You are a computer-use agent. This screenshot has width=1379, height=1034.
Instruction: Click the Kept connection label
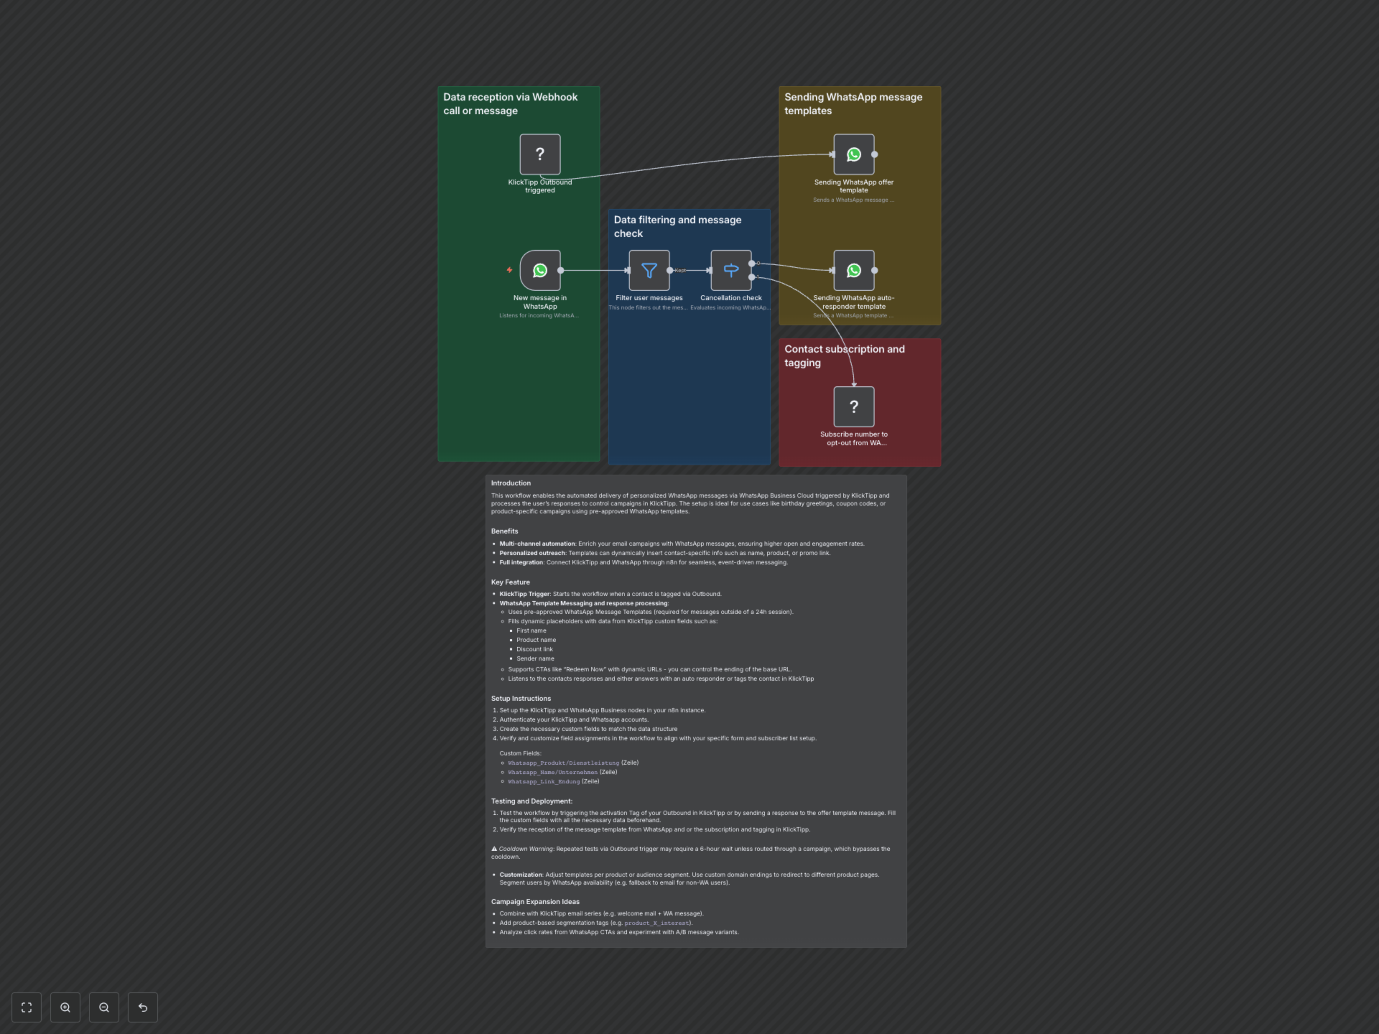click(680, 270)
